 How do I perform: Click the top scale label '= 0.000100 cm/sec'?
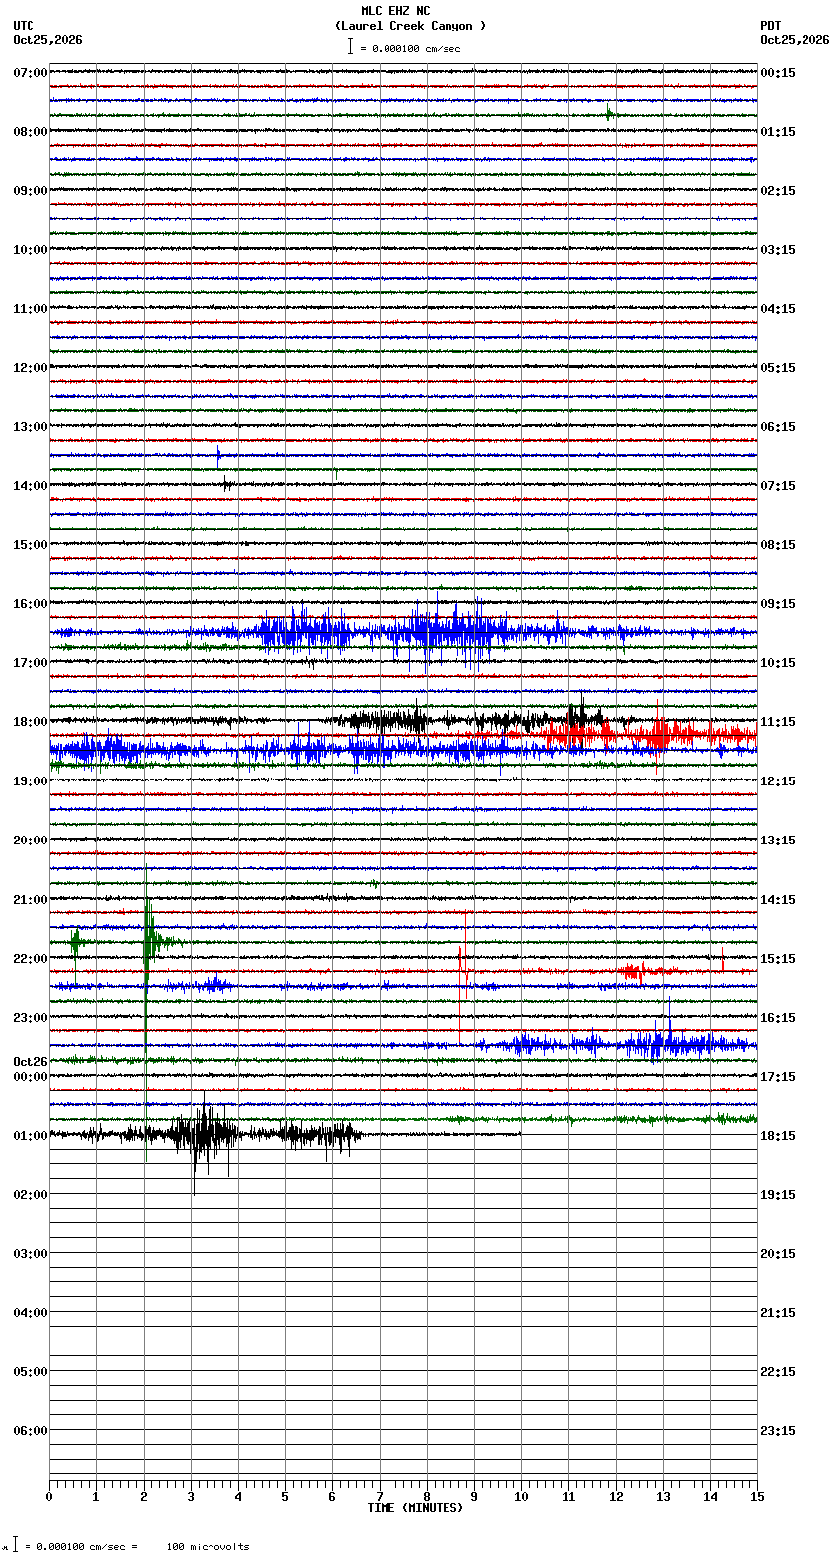click(x=410, y=48)
